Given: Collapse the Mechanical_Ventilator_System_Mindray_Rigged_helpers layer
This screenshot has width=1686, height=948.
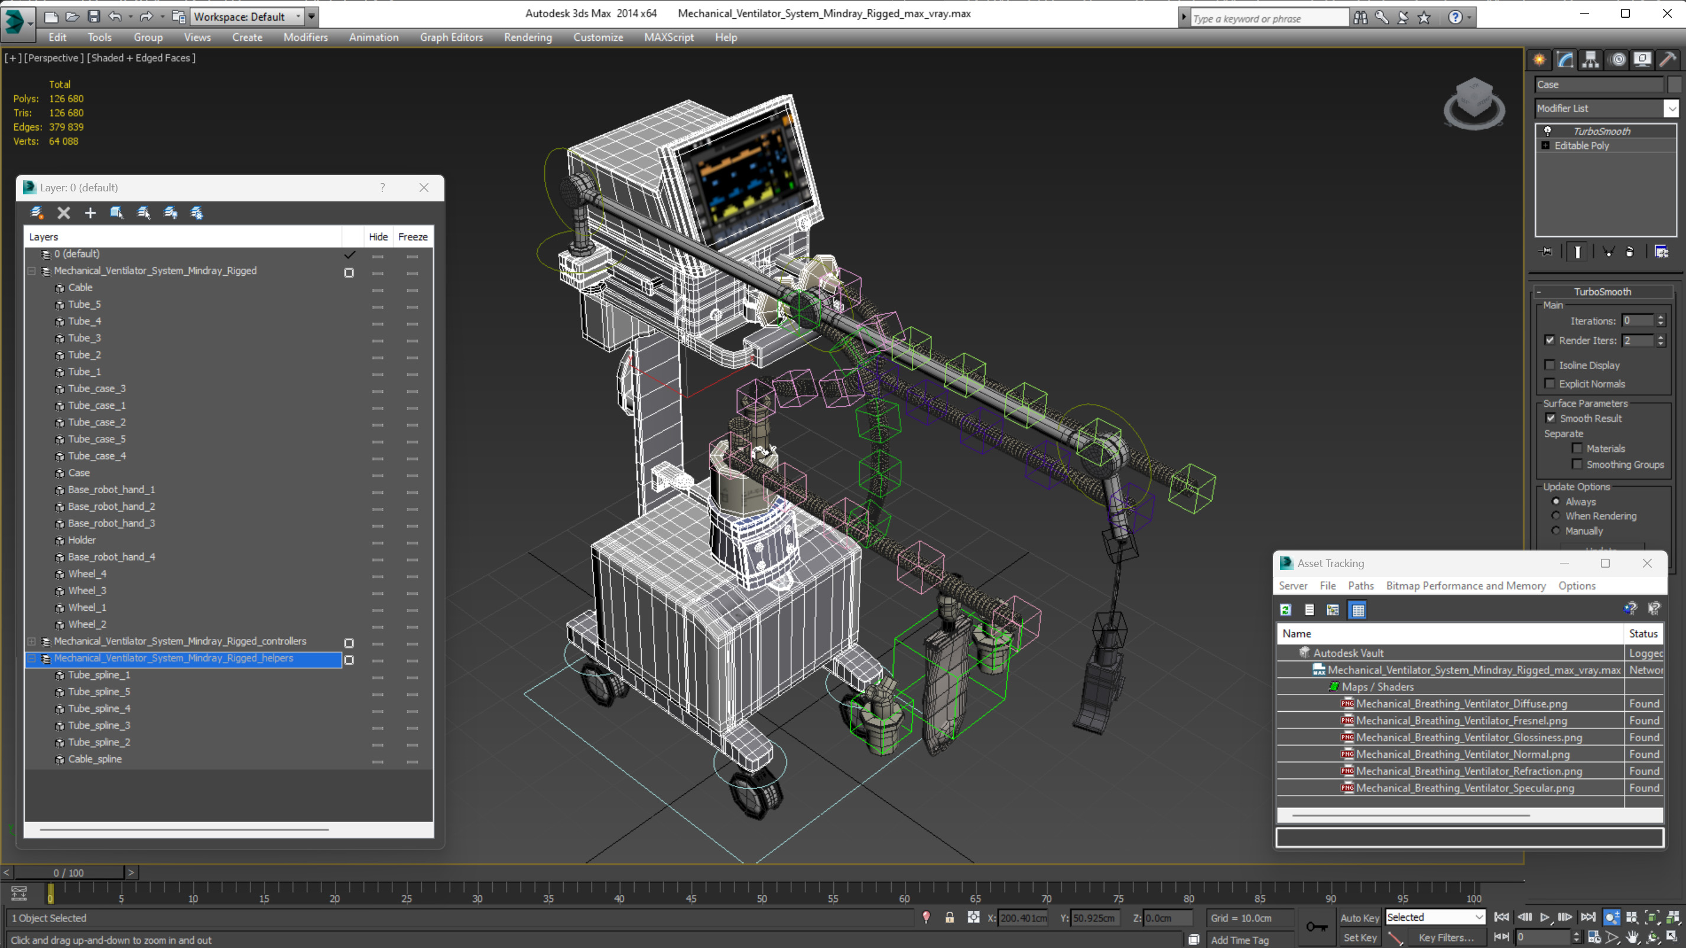Looking at the screenshot, I should coord(31,658).
